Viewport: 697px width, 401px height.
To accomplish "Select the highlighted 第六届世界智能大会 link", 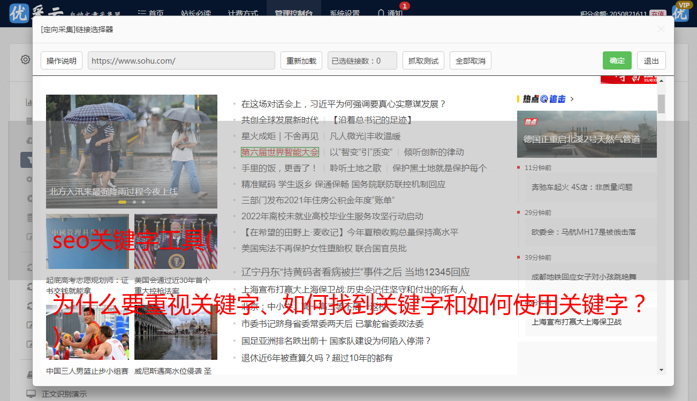I will [279, 152].
